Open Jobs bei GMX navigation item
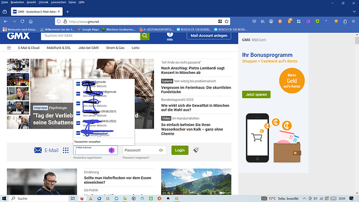The height and width of the screenshot is (202, 359). [88, 48]
